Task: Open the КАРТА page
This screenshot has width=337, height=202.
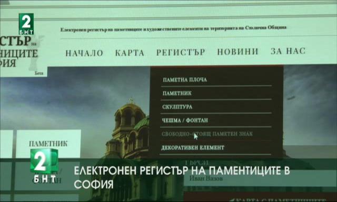Action: click(130, 53)
